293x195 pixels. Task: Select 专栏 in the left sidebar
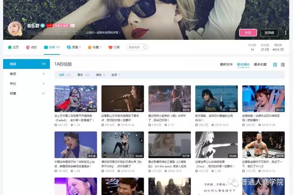pyautogui.click(x=13, y=84)
